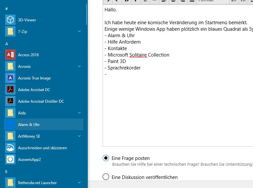The width and height of the screenshot is (253, 188).
Task: Launch Access 2016 from the Start menu
Action: pos(10,55)
